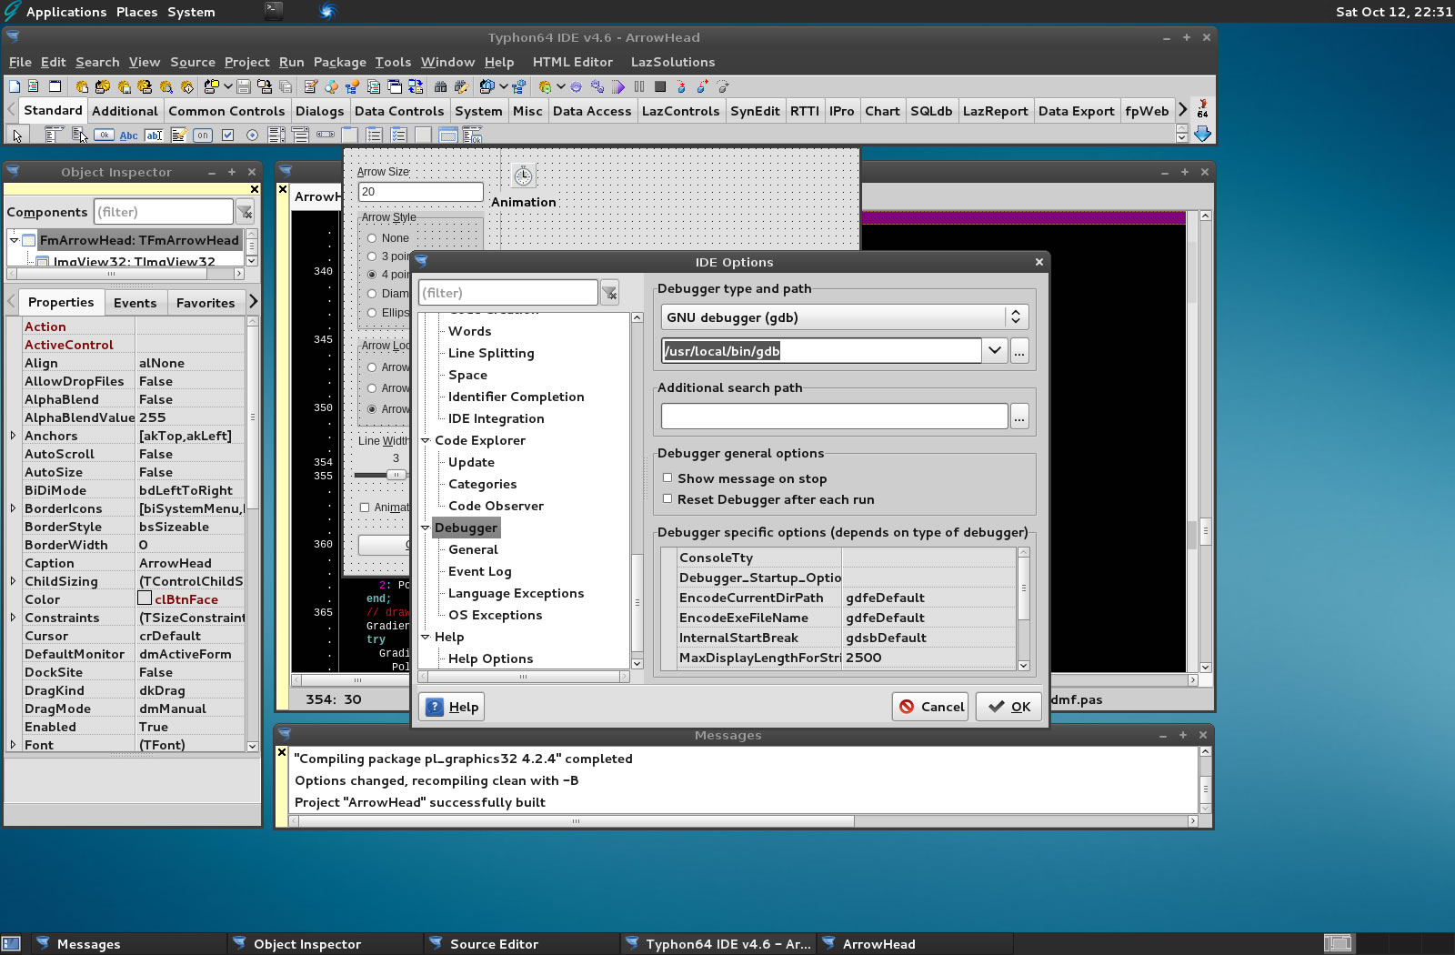Enable 'Show message on stop' checkbox
This screenshot has height=955, width=1455.
pyautogui.click(x=667, y=477)
